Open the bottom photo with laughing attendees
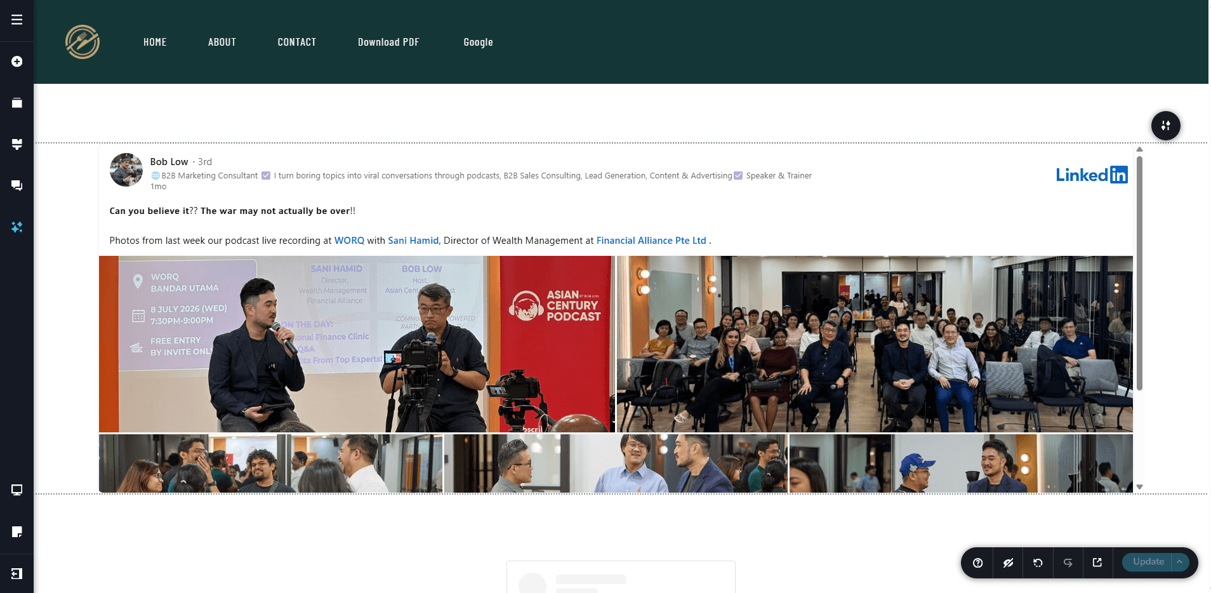This screenshot has width=1211, height=593. 270,463
